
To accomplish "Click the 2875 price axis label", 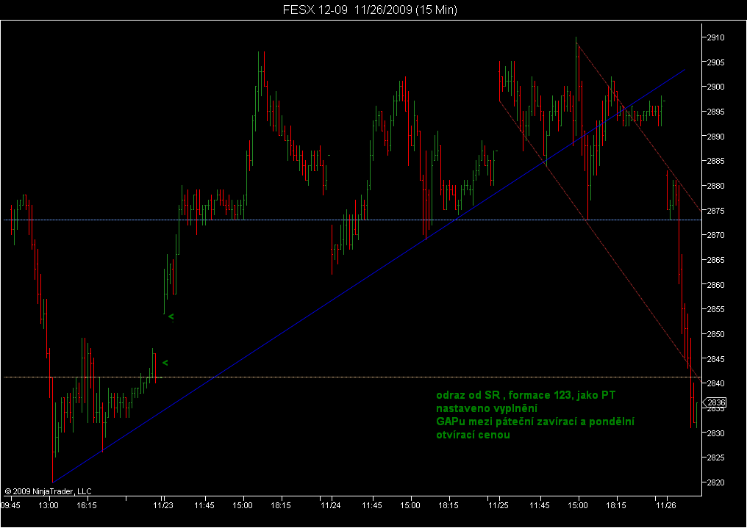I will click(716, 211).
